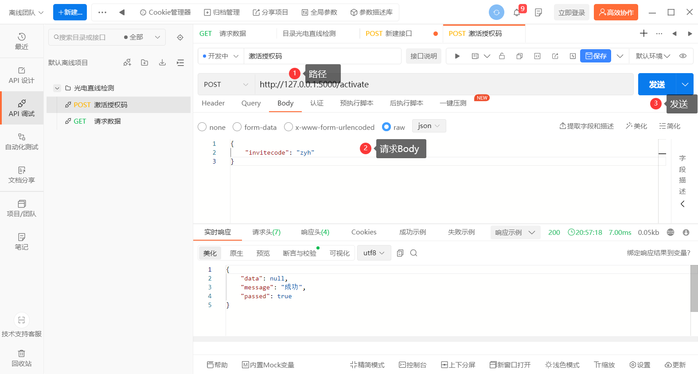Switch to the 预执行脚本 tab
698x374 pixels.
(x=357, y=103)
